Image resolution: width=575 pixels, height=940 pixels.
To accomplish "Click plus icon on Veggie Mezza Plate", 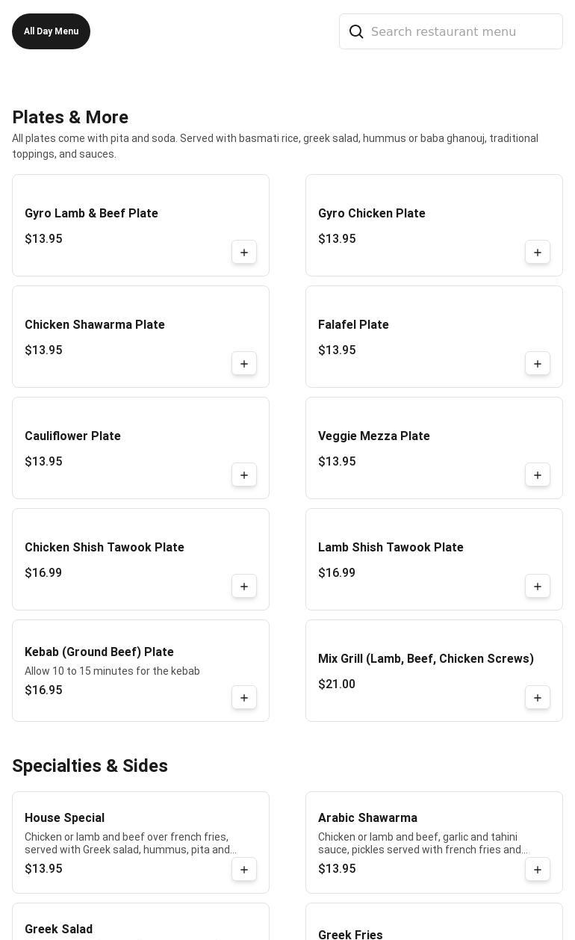I will click(x=538, y=475).
